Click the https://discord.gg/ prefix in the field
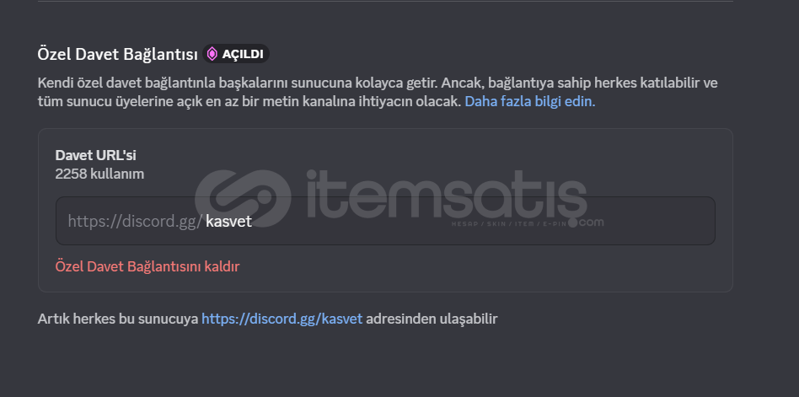The width and height of the screenshot is (799, 397). tap(135, 221)
